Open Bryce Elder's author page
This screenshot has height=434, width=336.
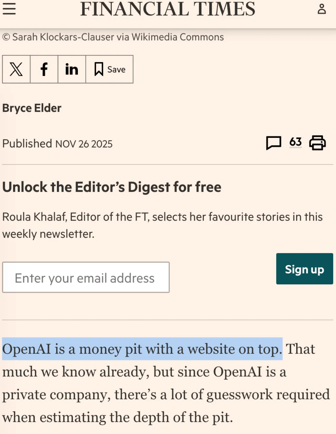point(31,108)
